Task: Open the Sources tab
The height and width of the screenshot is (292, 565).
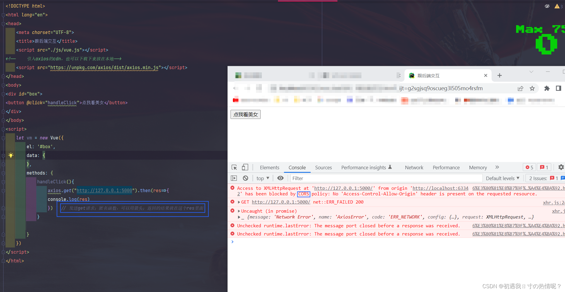Action: coord(323,168)
